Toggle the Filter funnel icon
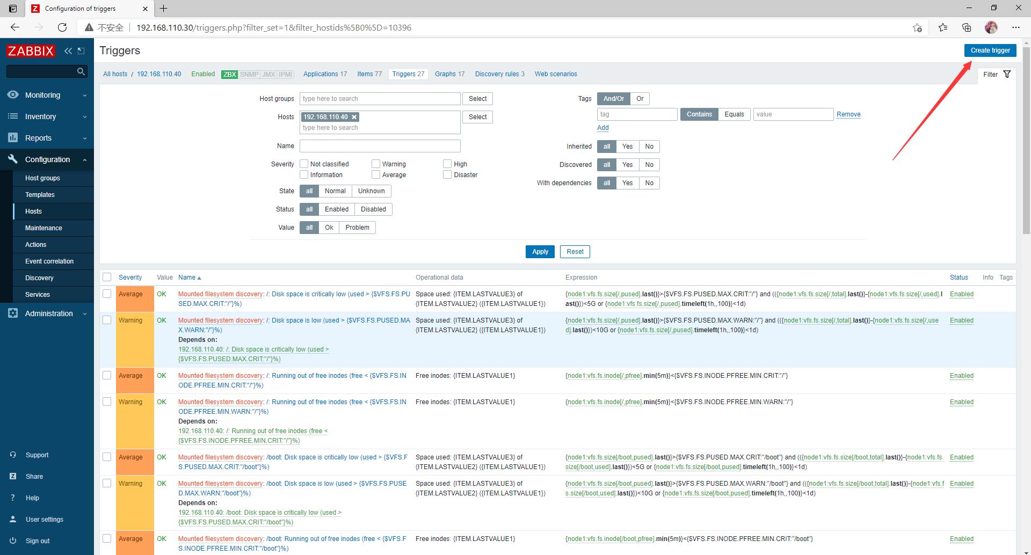 [1007, 74]
